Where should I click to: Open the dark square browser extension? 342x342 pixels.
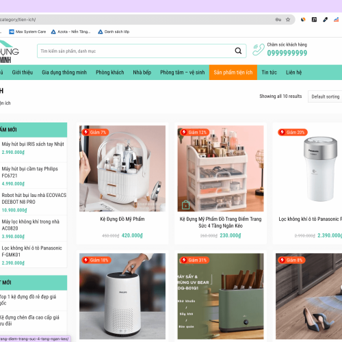[314, 20]
